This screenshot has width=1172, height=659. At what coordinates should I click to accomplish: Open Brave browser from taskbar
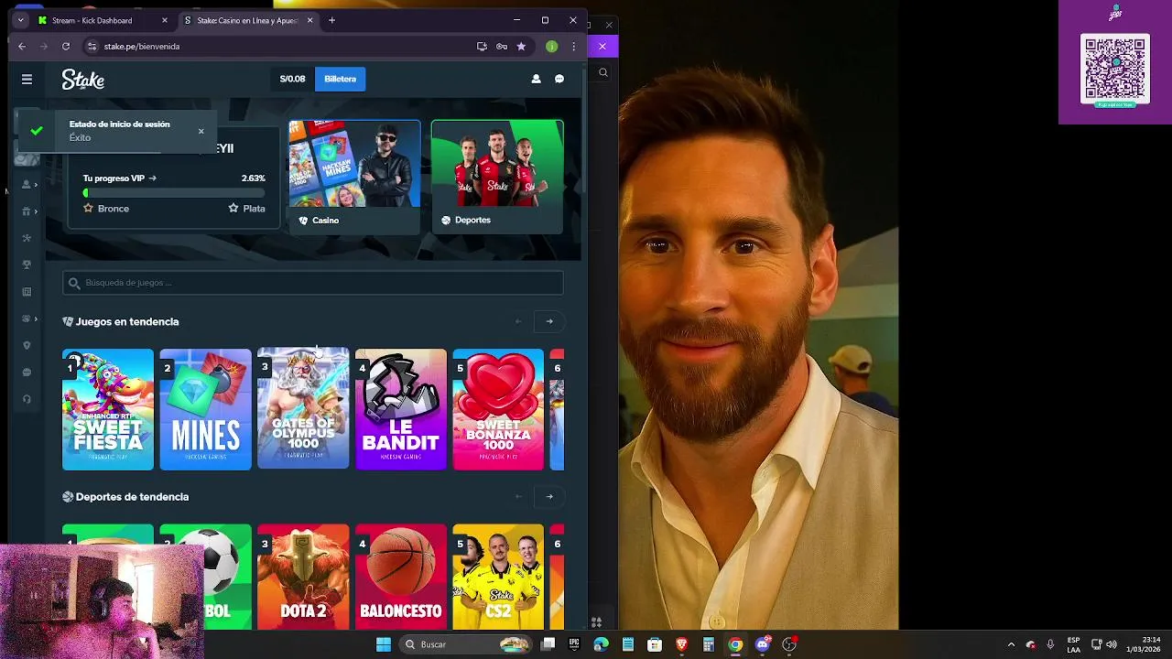pyautogui.click(x=681, y=644)
